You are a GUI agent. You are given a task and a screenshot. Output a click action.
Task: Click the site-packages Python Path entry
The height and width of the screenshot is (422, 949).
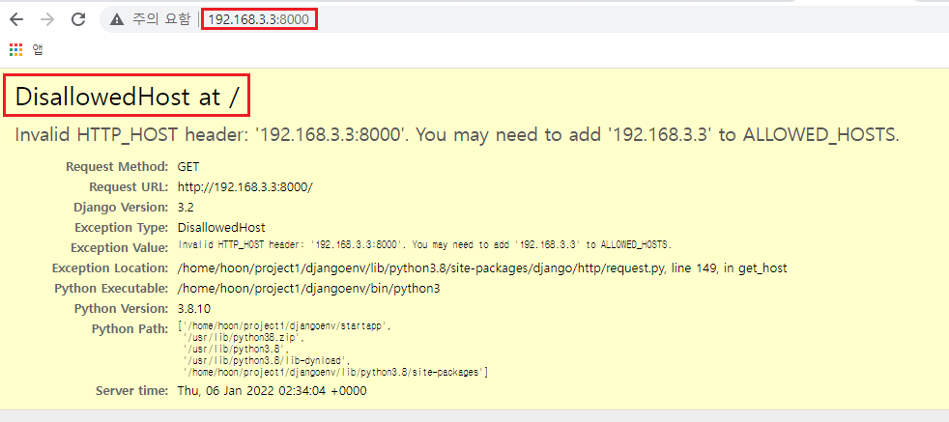coord(335,372)
